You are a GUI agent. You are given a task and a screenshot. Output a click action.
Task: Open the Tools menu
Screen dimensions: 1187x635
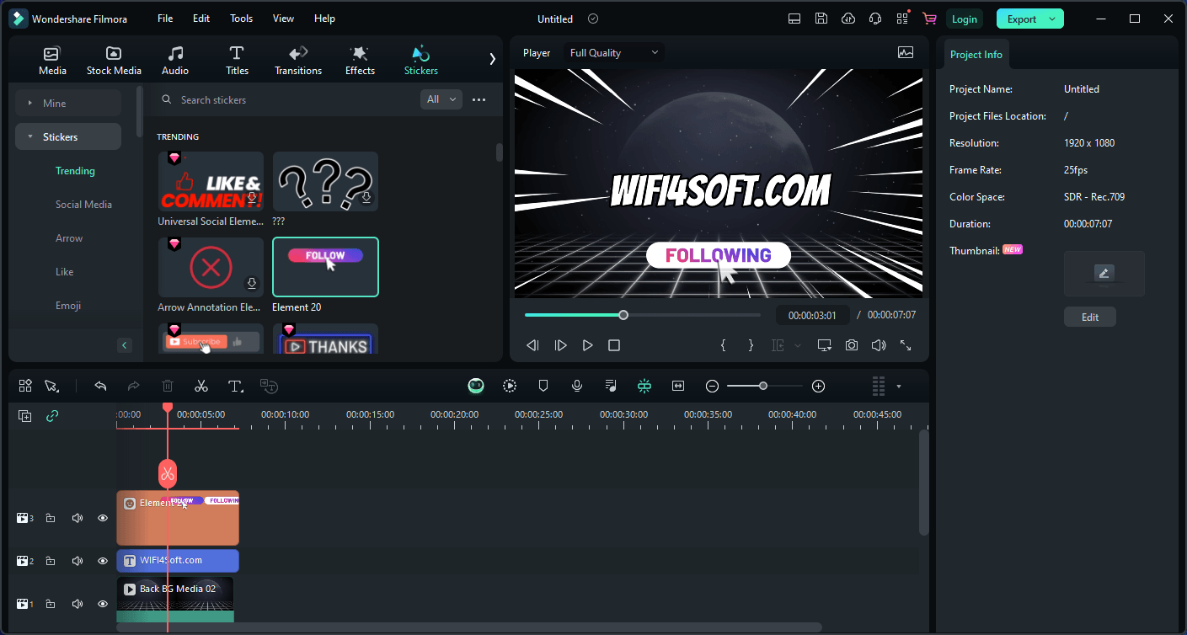(x=241, y=19)
